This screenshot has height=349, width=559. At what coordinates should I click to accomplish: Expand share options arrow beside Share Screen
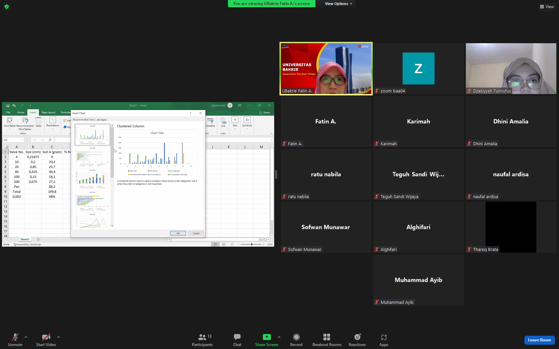click(279, 337)
